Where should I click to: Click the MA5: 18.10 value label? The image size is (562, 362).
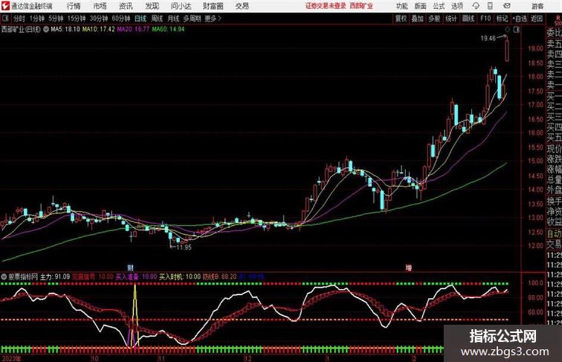[65, 29]
